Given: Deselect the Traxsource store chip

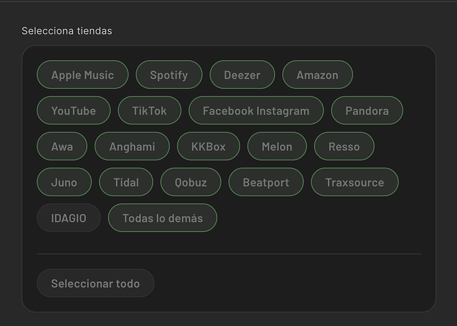Looking at the screenshot, I should click(x=354, y=182).
